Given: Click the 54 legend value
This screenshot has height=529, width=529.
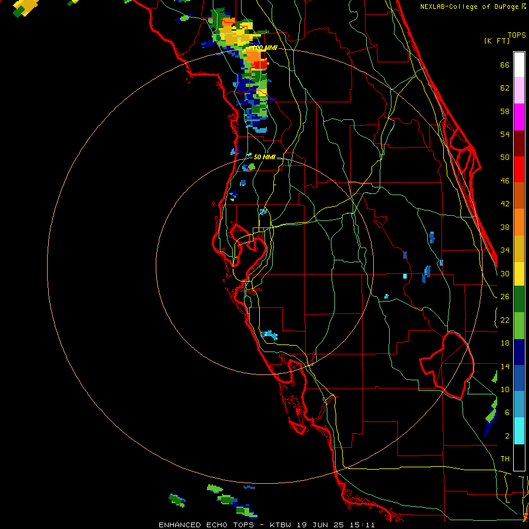Looking at the screenshot, I should [x=505, y=134].
